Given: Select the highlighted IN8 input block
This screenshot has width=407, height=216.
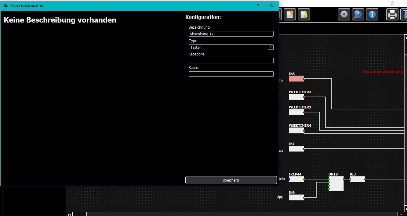Looking at the screenshot, I should [296, 79].
